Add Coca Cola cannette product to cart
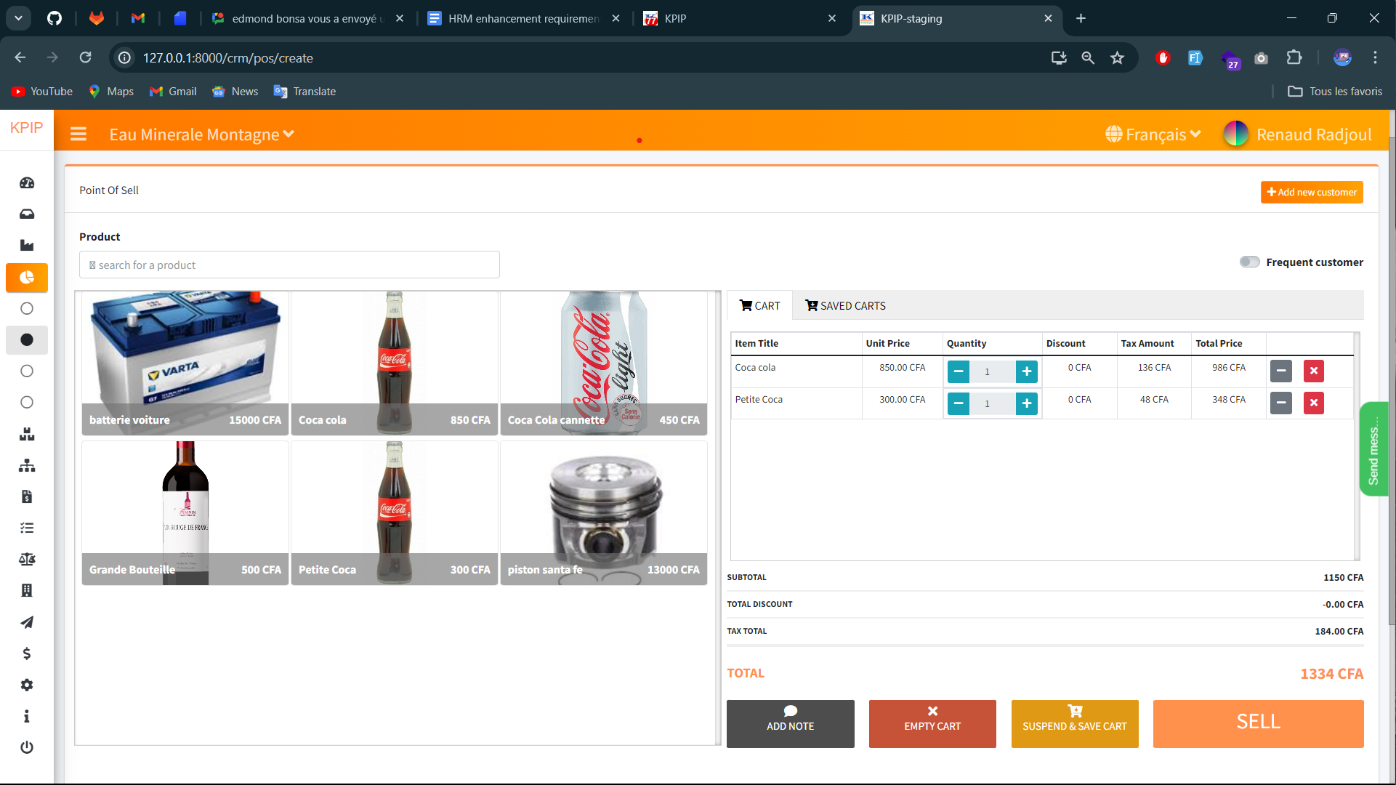The width and height of the screenshot is (1396, 785). coord(604,363)
